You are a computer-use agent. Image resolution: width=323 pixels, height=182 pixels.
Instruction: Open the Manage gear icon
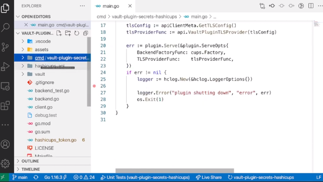[x=5, y=163]
